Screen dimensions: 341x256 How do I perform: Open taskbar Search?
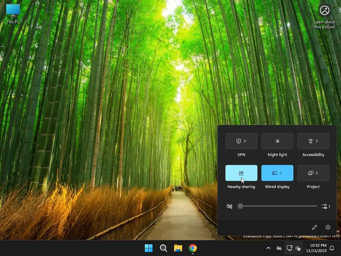click(163, 248)
